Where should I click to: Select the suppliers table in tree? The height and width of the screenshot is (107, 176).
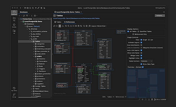point(40,84)
